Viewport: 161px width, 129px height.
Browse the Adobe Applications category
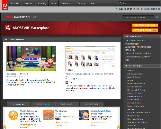(x=136, y=74)
